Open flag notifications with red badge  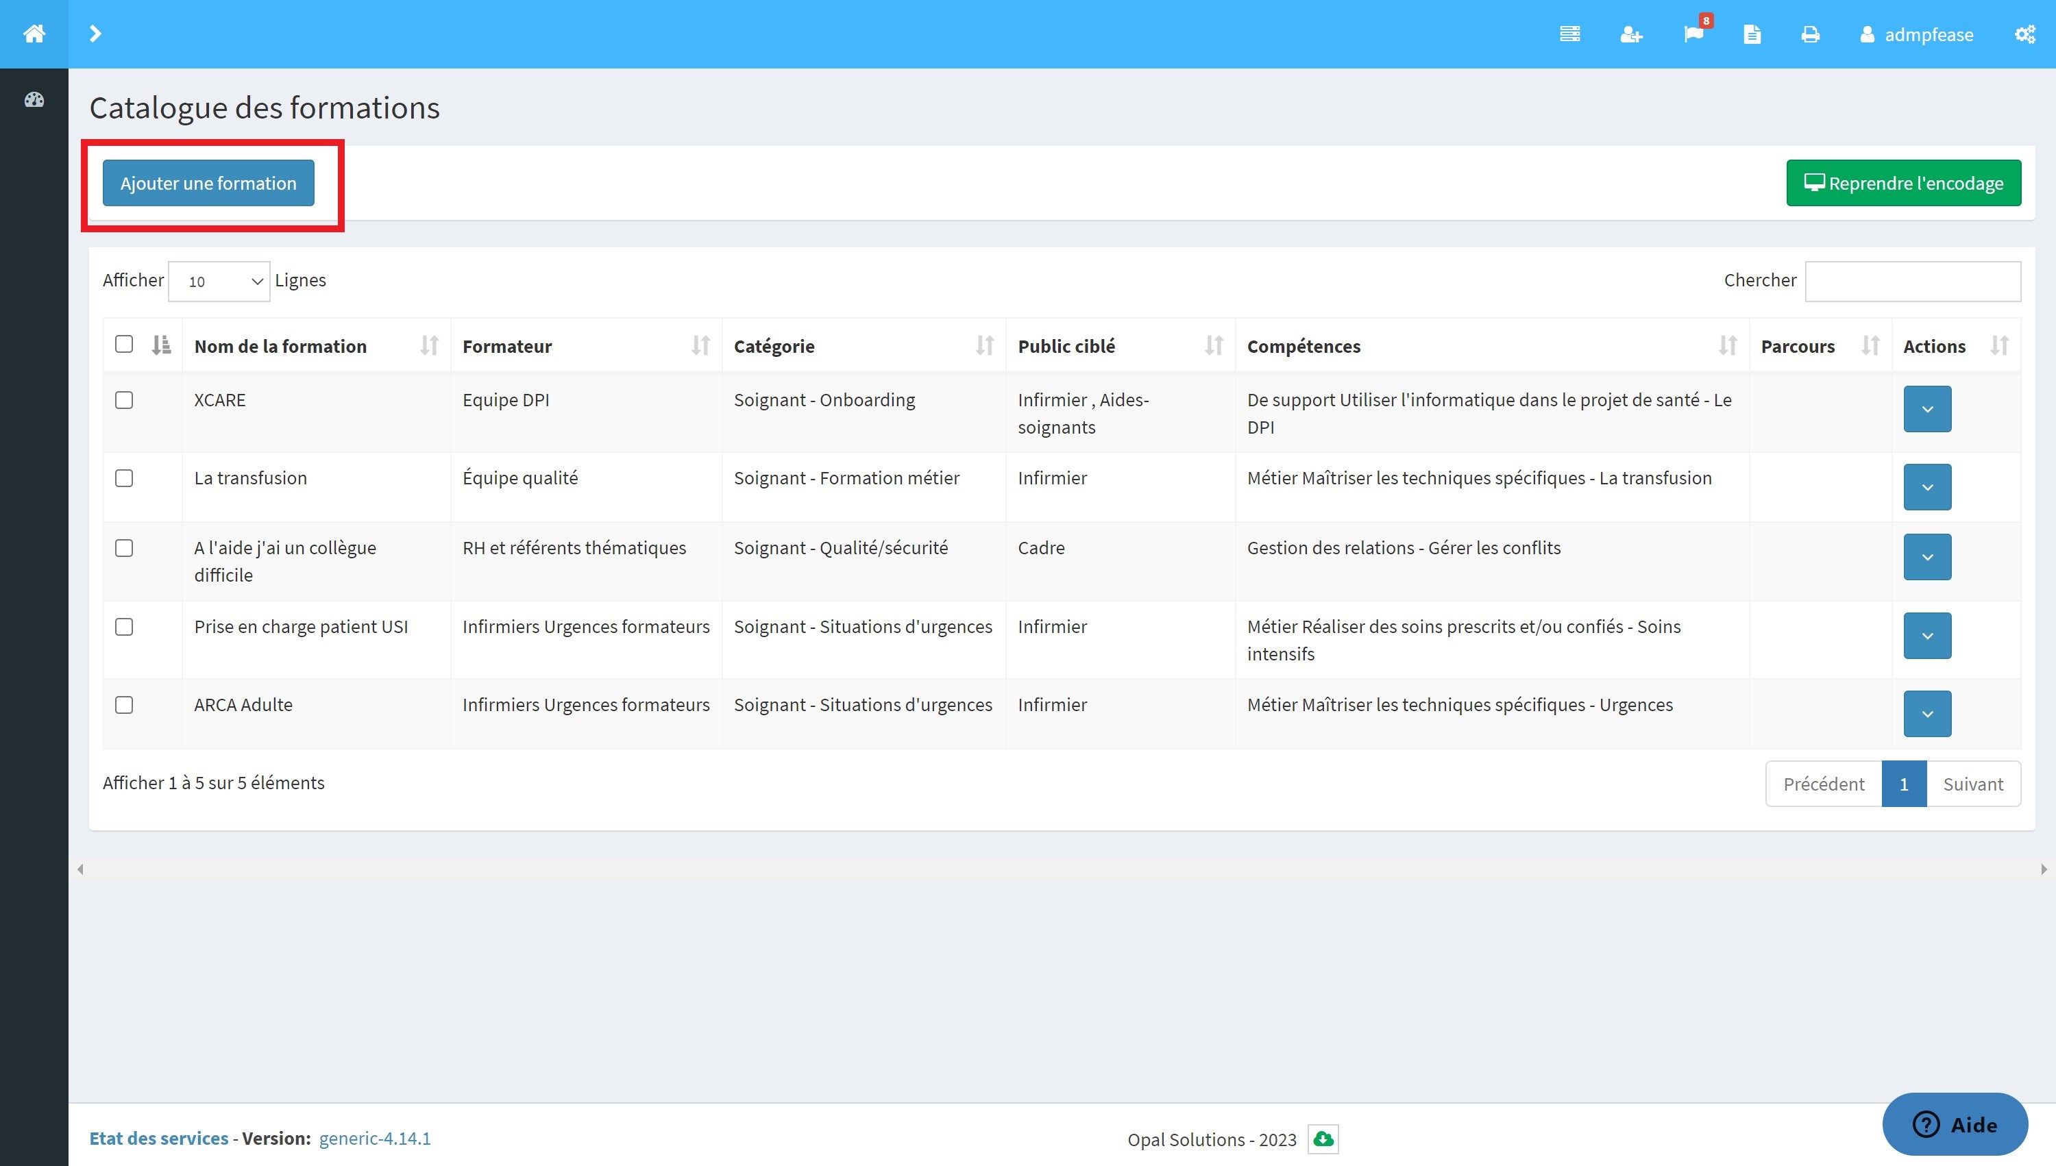click(1695, 32)
